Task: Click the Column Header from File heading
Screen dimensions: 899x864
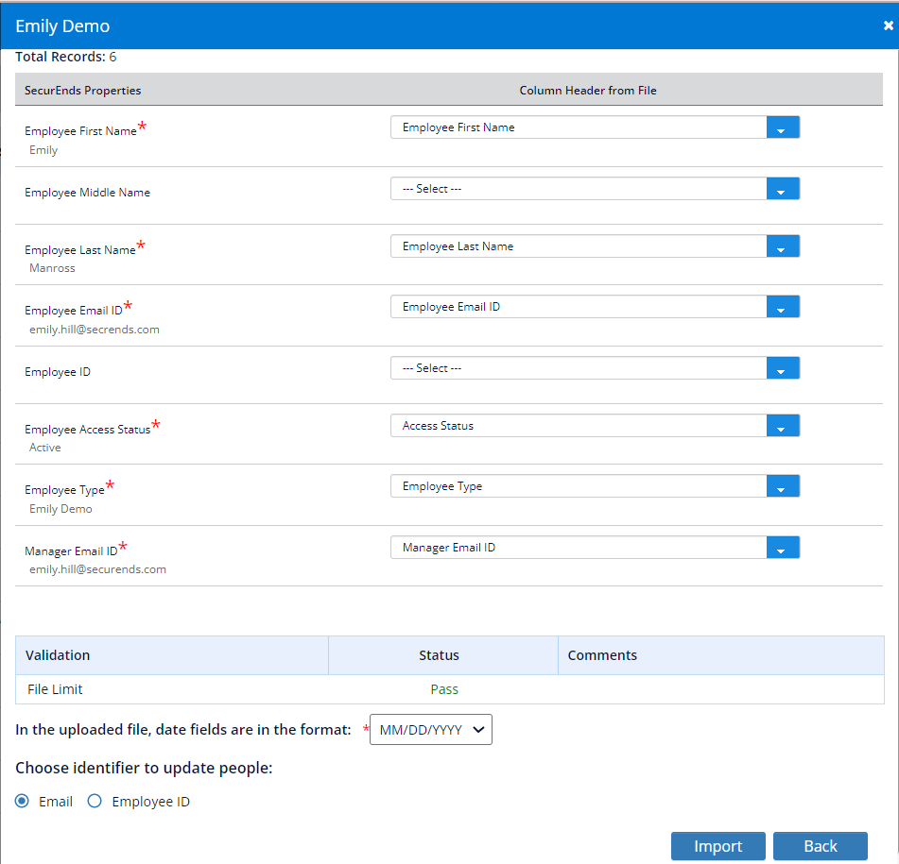Action: 588,91
